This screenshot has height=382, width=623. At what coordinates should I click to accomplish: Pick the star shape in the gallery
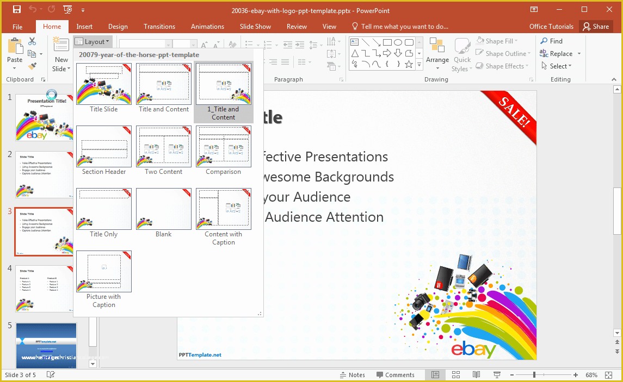[x=409, y=64]
